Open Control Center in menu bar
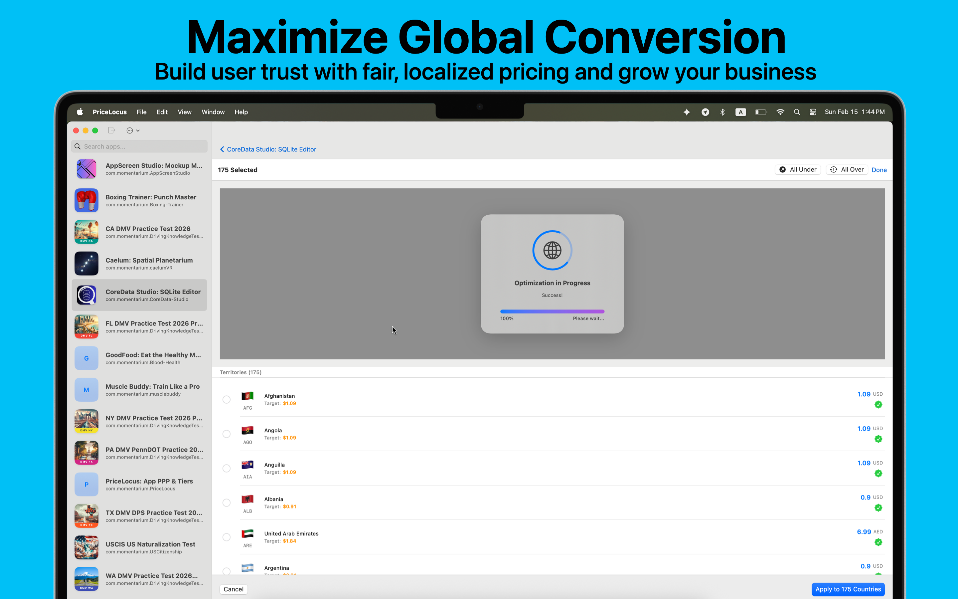Viewport: 958px width, 599px height. 813,112
